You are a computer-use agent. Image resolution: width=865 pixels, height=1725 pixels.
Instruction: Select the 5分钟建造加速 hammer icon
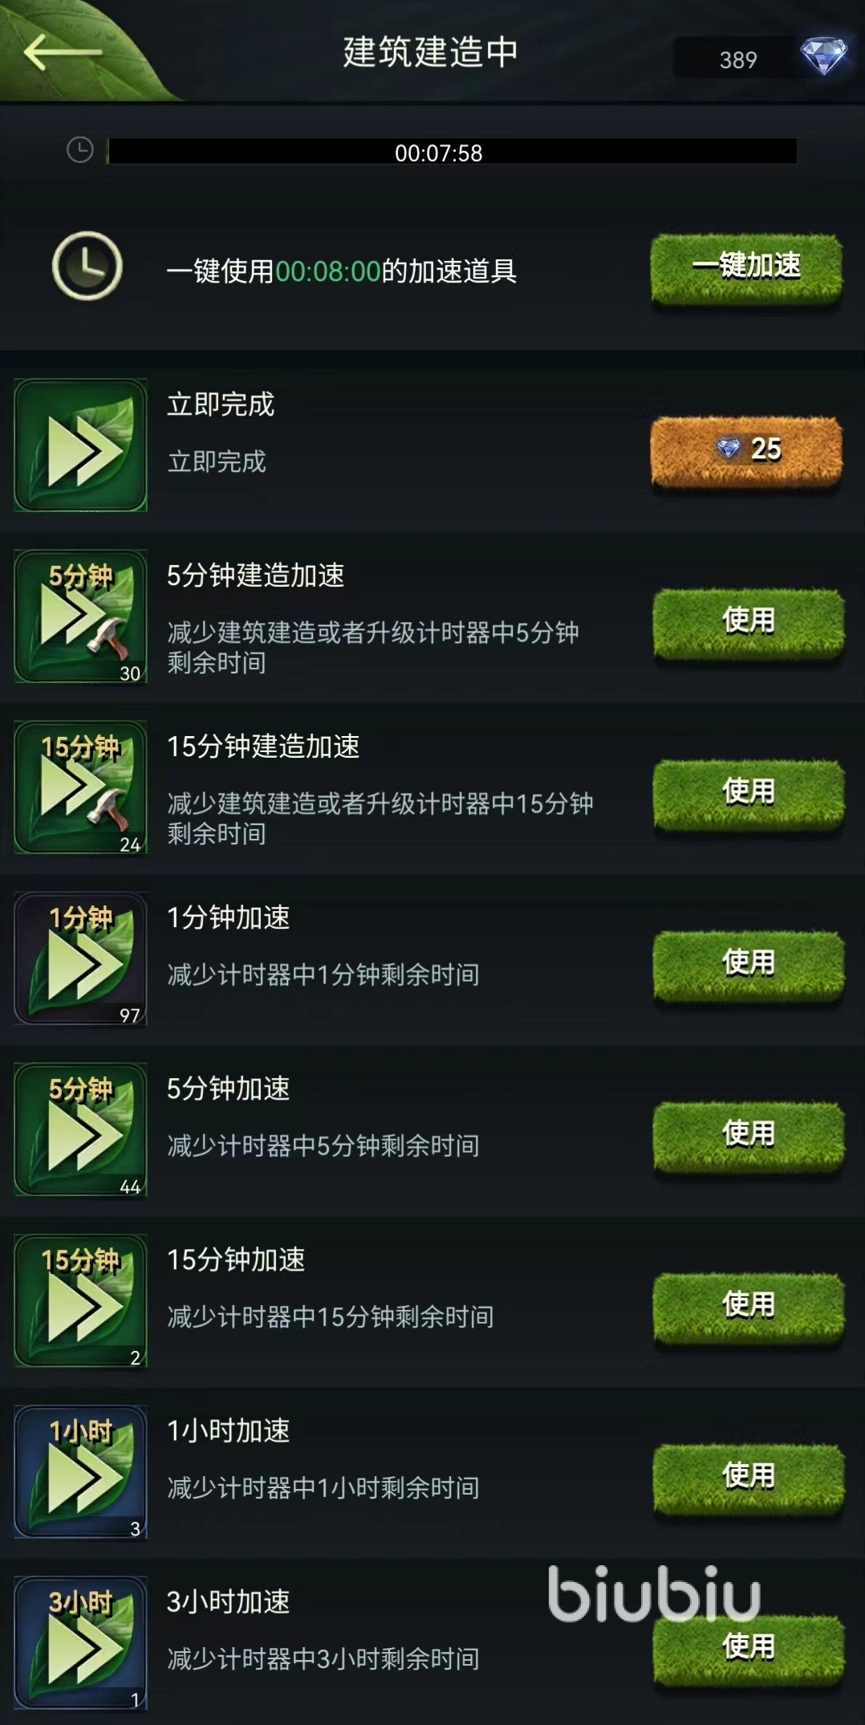(80, 616)
